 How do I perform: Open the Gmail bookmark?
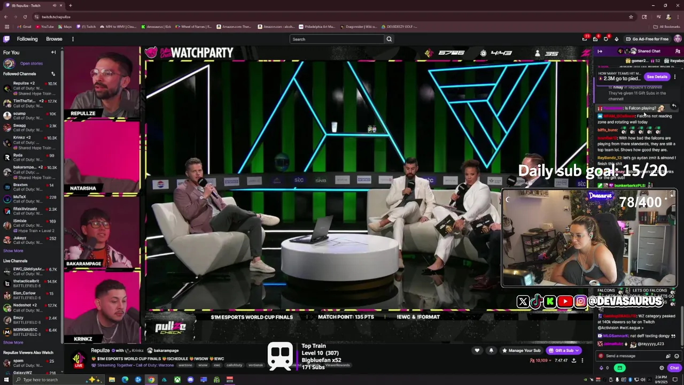click(x=24, y=26)
